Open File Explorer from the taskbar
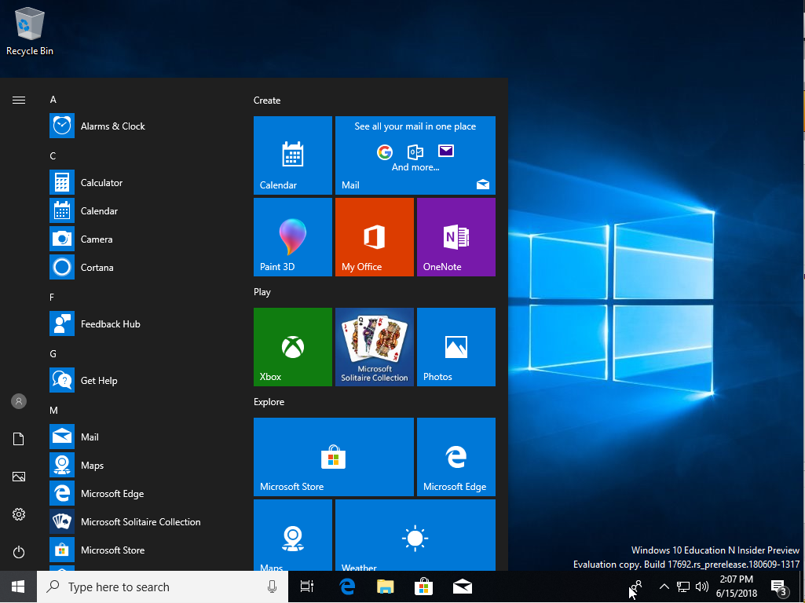 pos(386,587)
